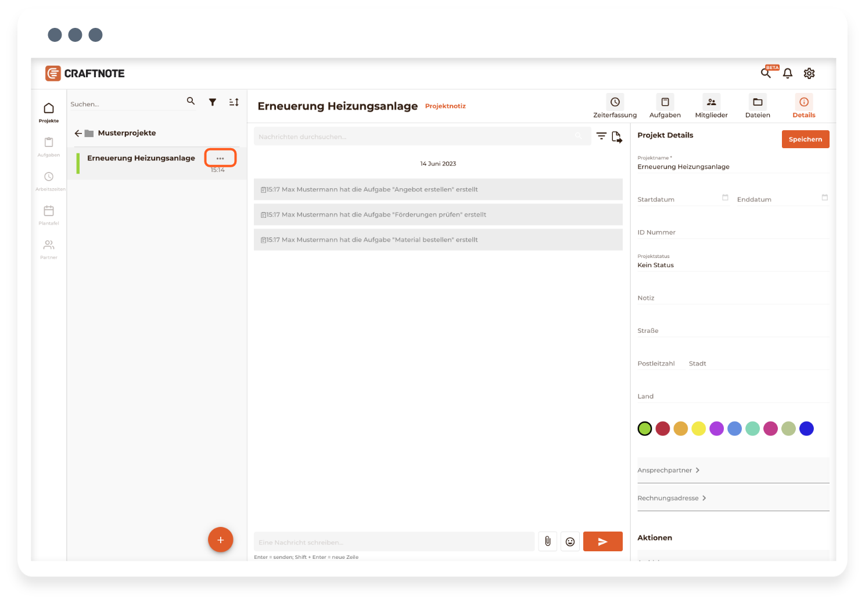865x603 pixels.
Task: Click the project list filter funnel icon
Action: (x=213, y=102)
